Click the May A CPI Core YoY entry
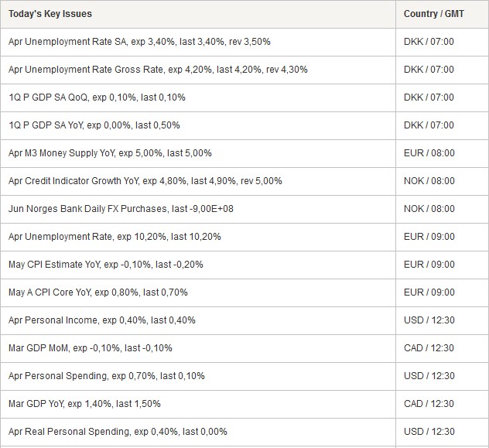 (x=98, y=292)
